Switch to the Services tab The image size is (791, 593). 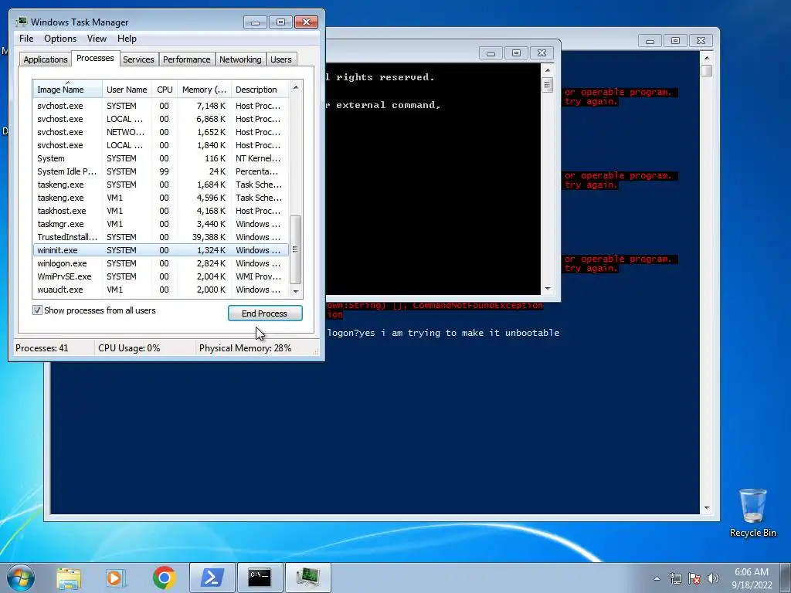coord(138,59)
